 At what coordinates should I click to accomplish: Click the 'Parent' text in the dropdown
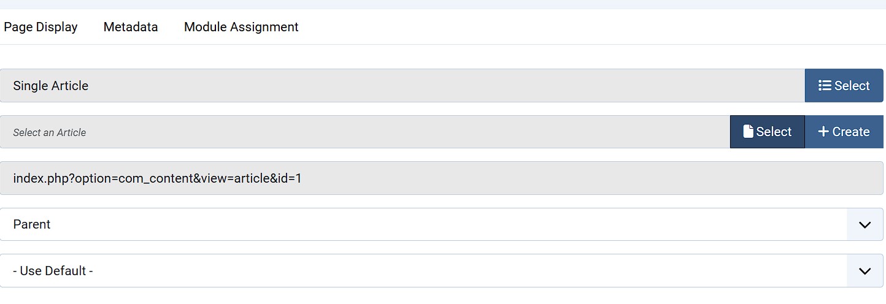32,224
